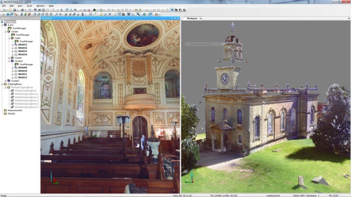Viewport: 351px width, 197px height.
Task: Open the Edit menu
Action: 12,6
